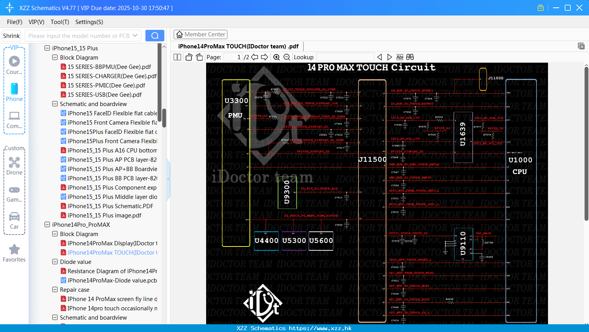Image resolution: width=589 pixels, height=332 pixels.
Task: Open iPhone14ProMax-Diode value.pcb
Action: (109, 280)
